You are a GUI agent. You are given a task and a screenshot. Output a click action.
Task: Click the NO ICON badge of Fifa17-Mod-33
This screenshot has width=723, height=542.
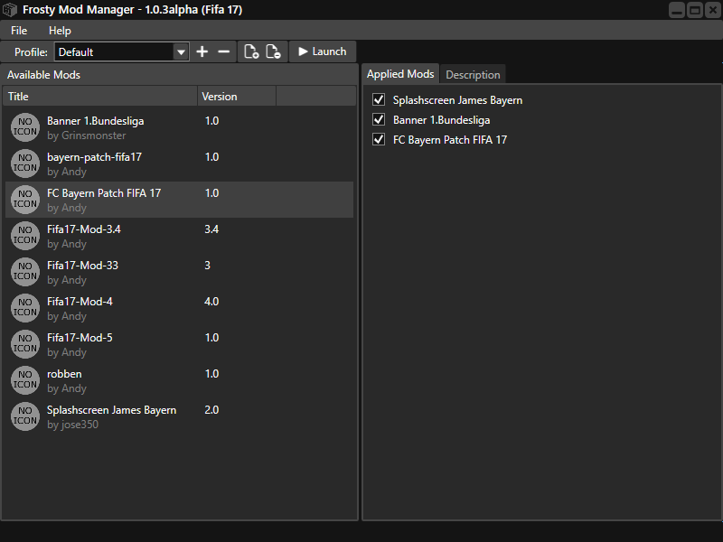pyautogui.click(x=25, y=272)
